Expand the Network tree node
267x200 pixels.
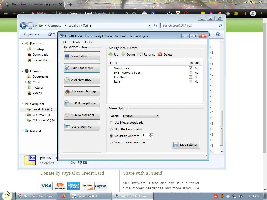tap(23, 131)
